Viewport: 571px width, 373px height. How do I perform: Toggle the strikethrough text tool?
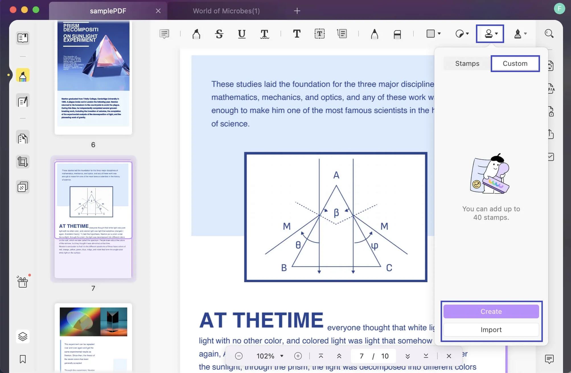tap(219, 34)
